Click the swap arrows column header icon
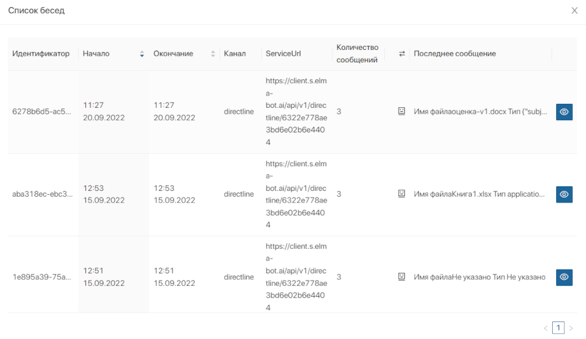586x339 pixels. coord(402,54)
